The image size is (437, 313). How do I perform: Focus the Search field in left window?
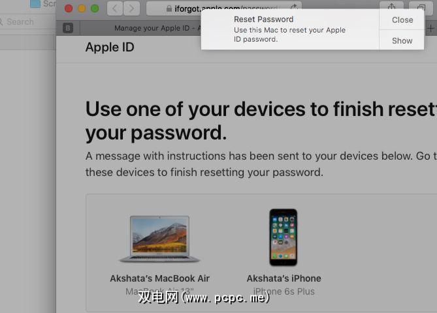20,22
